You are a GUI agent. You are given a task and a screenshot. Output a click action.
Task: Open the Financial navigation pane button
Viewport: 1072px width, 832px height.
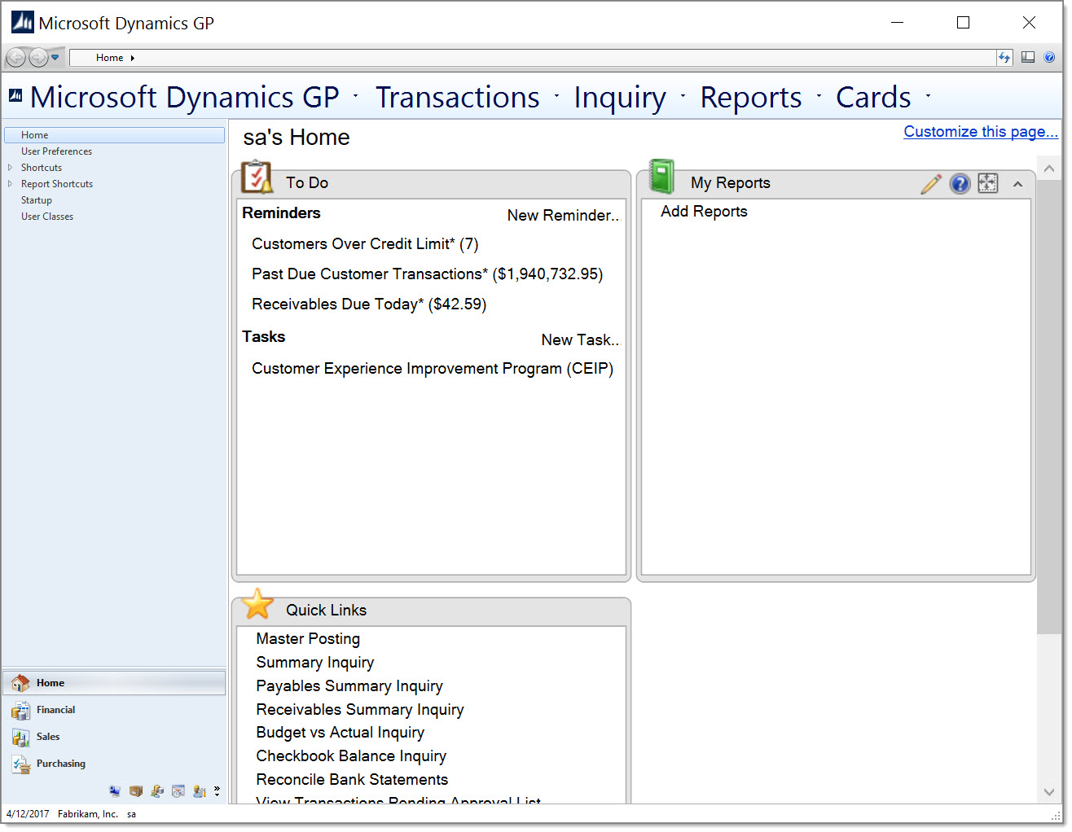tap(114, 710)
